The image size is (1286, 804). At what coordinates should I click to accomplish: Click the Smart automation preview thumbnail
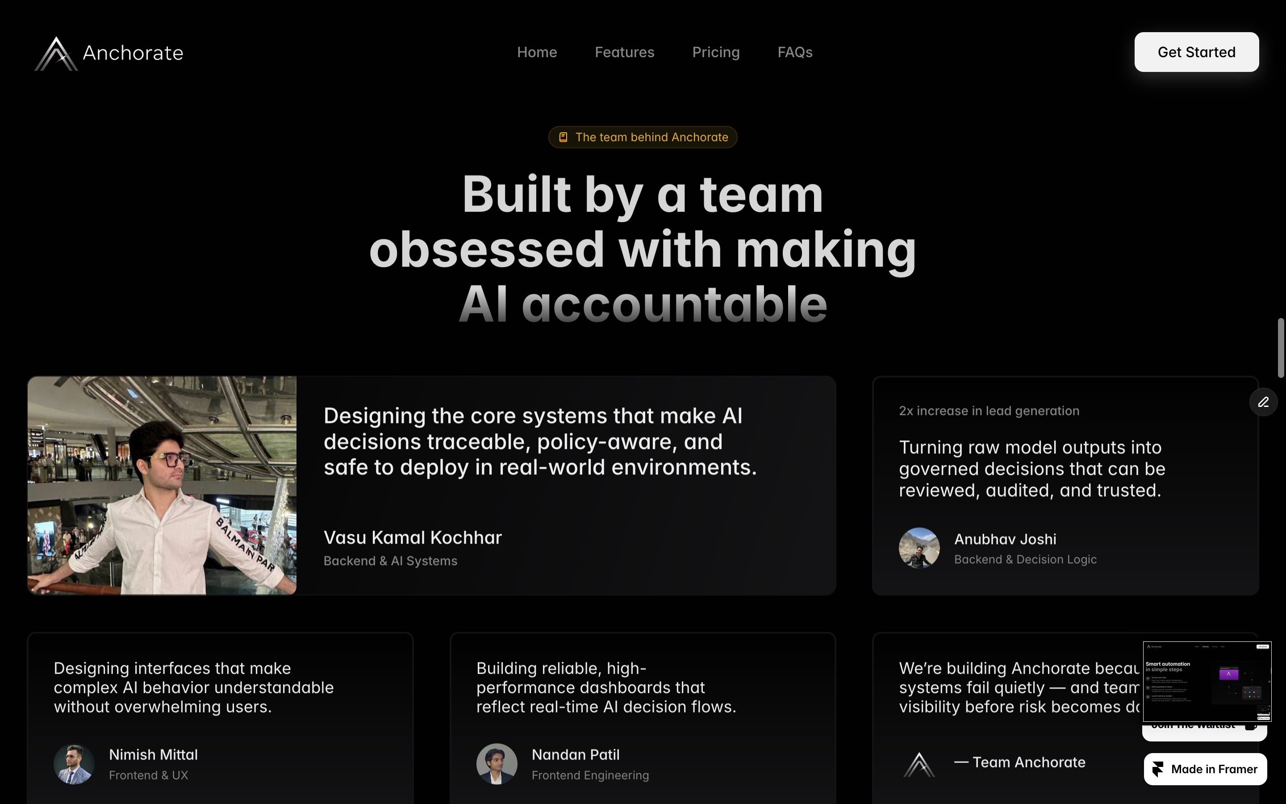tap(1207, 681)
